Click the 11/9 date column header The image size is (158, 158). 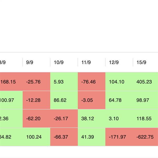click(x=86, y=62)
